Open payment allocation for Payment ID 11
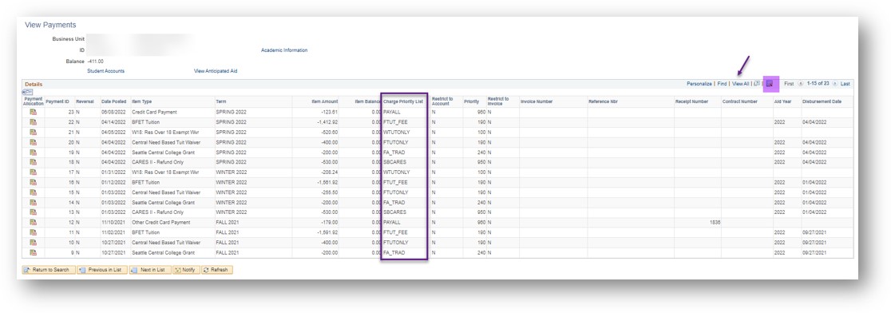This screenshot has width=891, height=313. point(33,232)
